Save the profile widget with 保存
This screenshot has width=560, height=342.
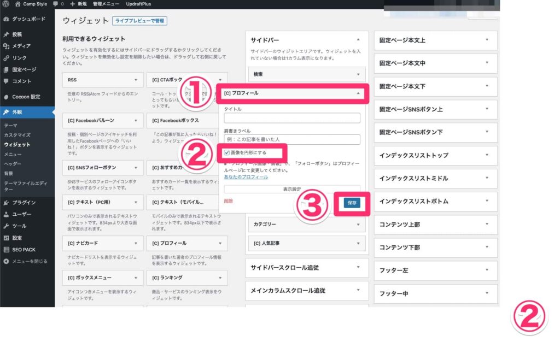click(352, 203)
